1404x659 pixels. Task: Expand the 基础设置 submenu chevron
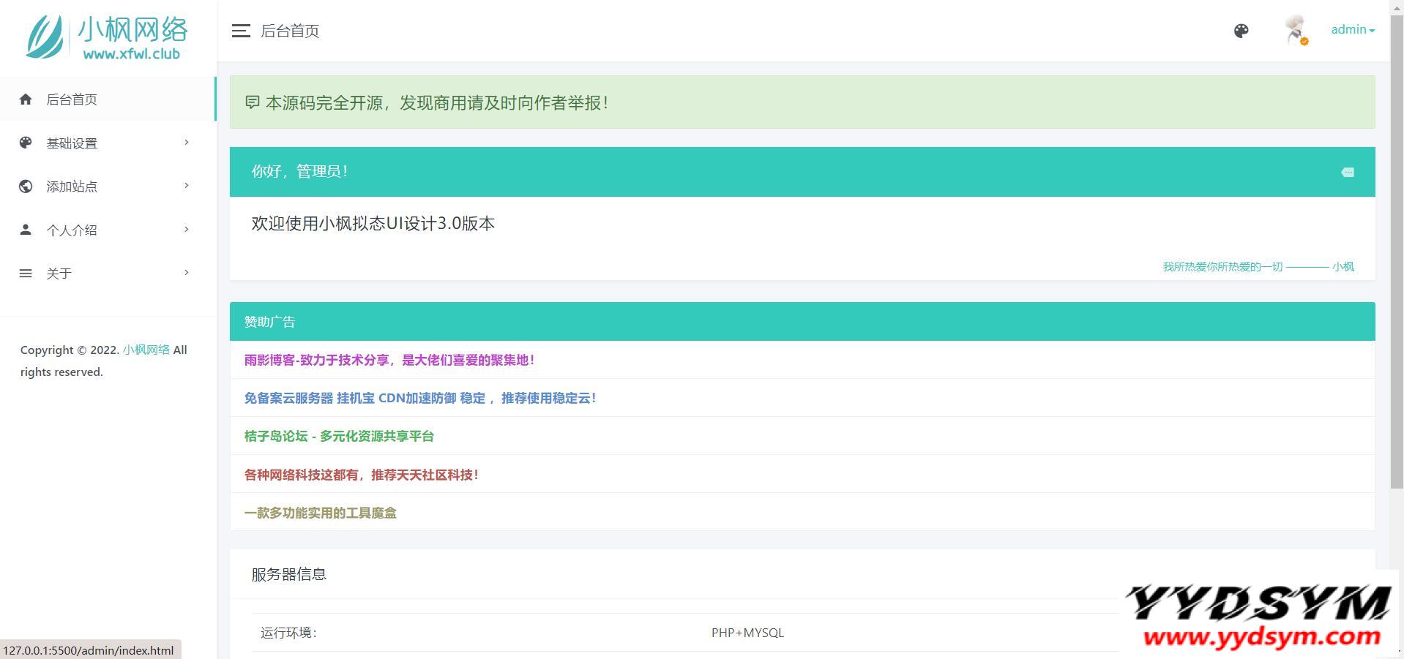[x=187, y=143]
